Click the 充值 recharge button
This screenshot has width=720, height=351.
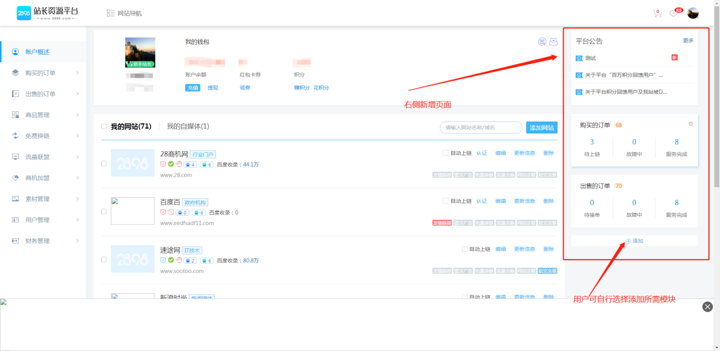(x=192, y=88)
